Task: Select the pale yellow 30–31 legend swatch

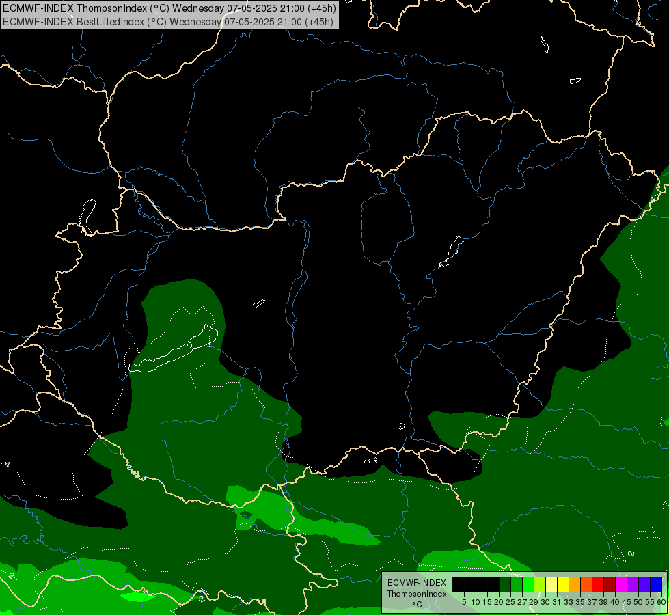Action: tap(551, 585)
